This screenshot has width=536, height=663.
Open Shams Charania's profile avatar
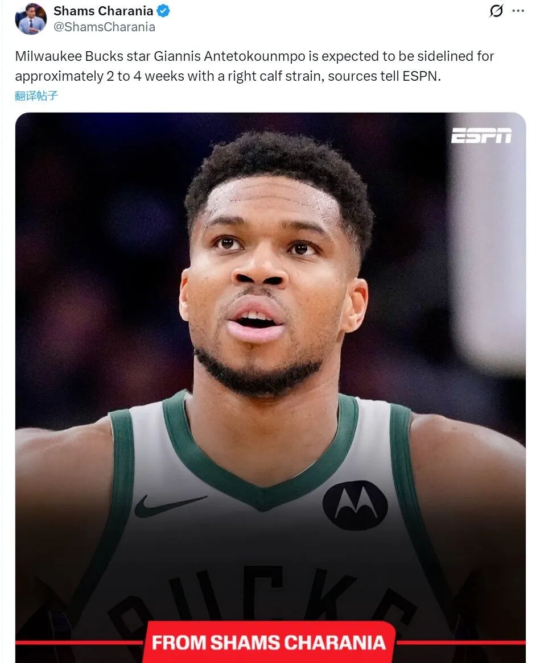pyautogui.click(x=31, y=19)
